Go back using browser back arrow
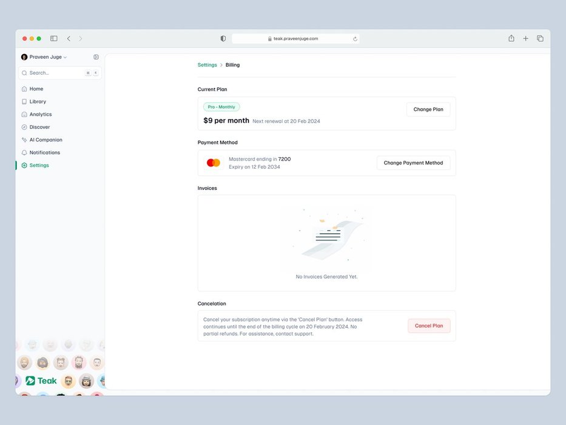This screenshot has width=566, height=425. pyautogui.click(x=69, y=38)
